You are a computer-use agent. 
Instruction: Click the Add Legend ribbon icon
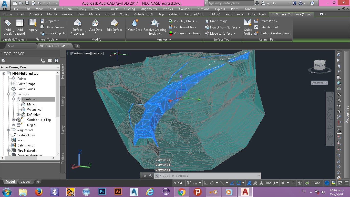pyautogui.click(x=20, y=27)
